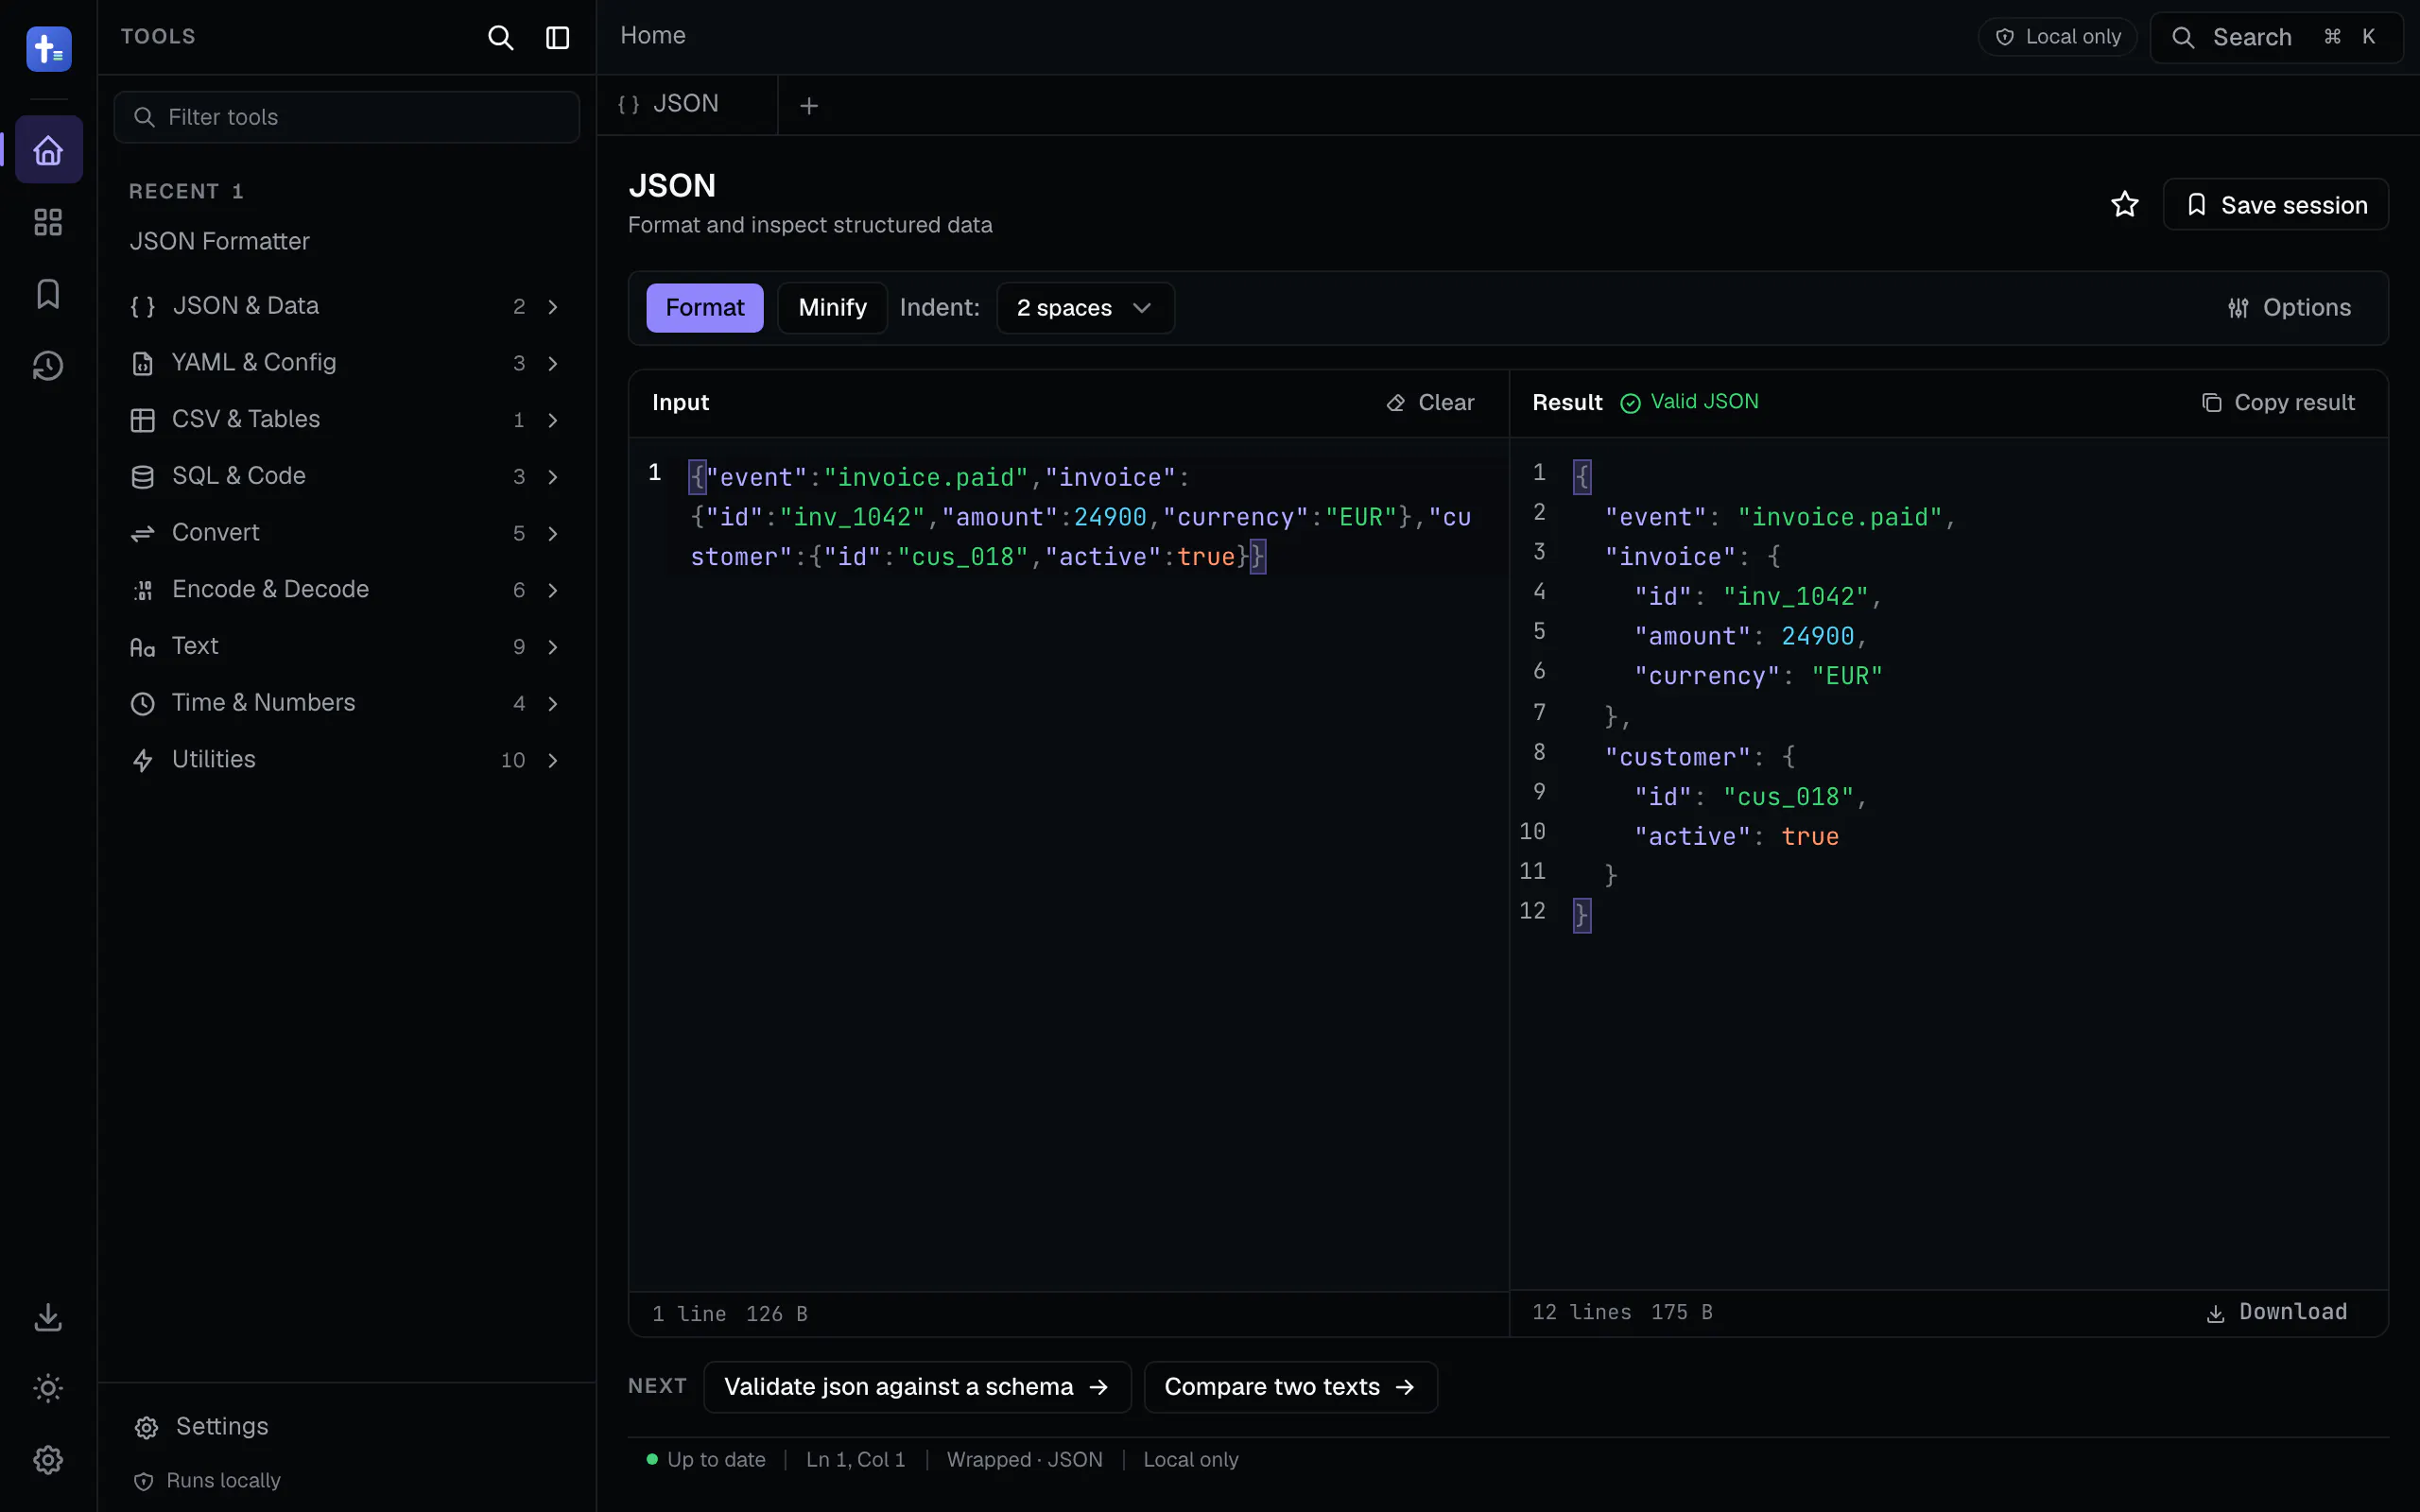Click the Encode & Decode binary icon
2420x1512 pixels.
click(x=143, y=591)
